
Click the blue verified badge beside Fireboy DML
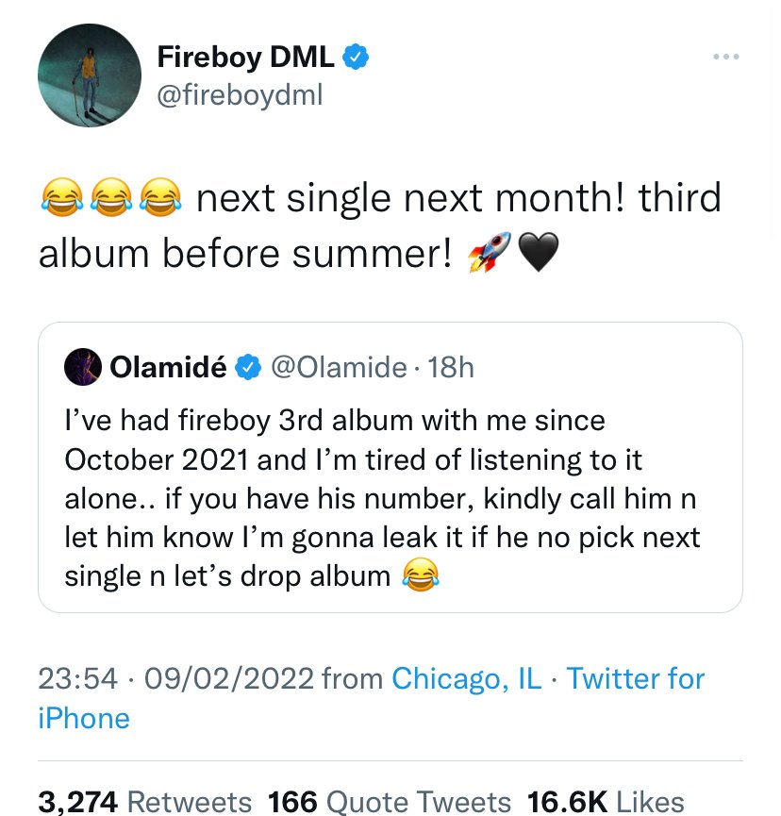[356, 58]
